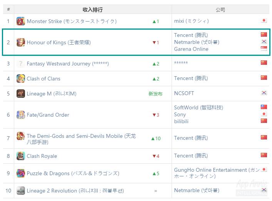Click the green up-10 rank change indicator
Viewport: 272px width, 201px height.
tap(156, 138)
